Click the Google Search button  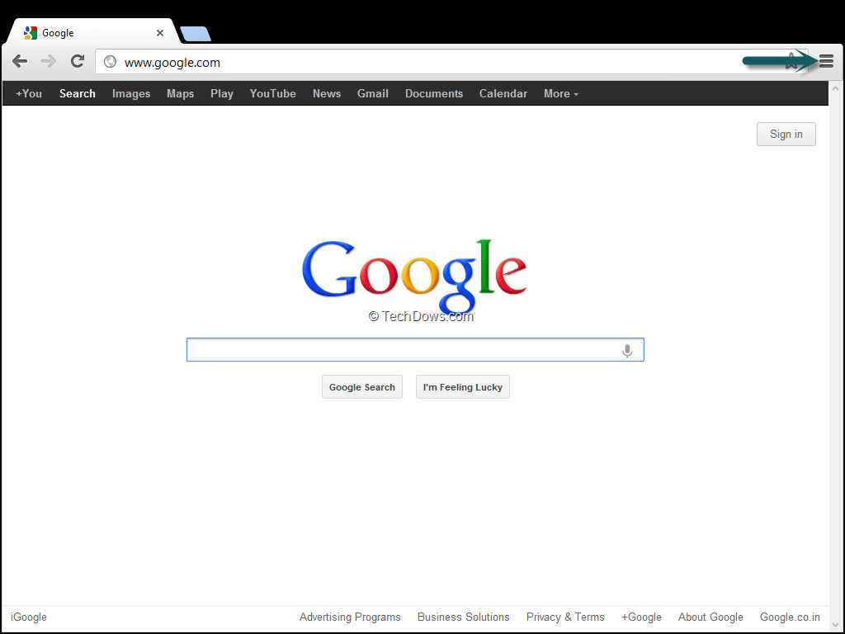(x=361, y=387)
